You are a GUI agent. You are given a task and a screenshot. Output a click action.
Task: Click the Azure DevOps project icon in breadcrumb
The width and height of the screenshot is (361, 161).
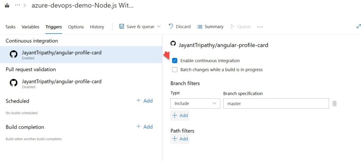[x=7, y=6]
